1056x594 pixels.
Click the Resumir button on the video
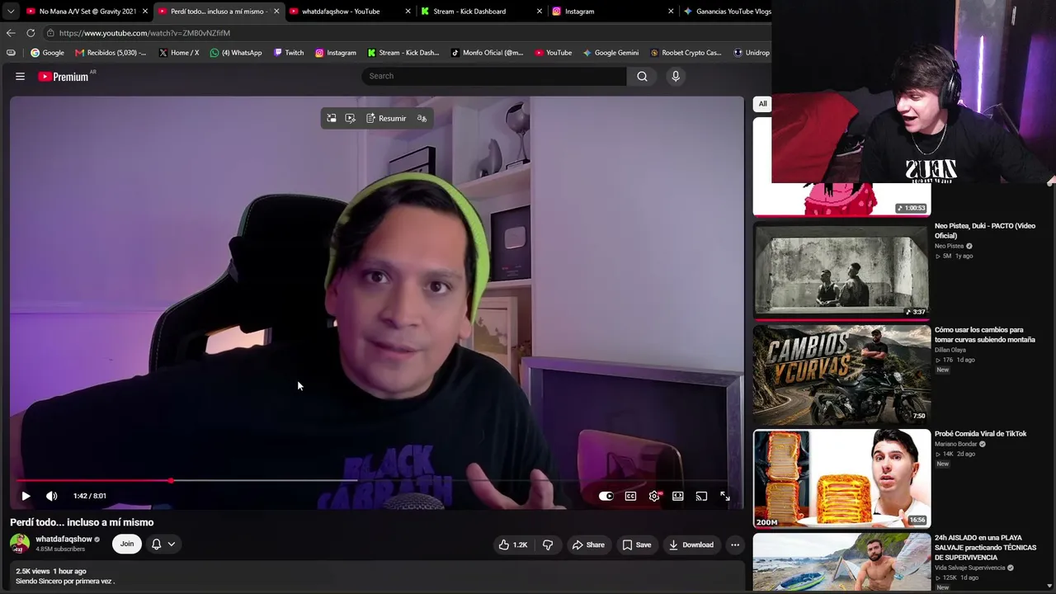(x=386, y=118)
